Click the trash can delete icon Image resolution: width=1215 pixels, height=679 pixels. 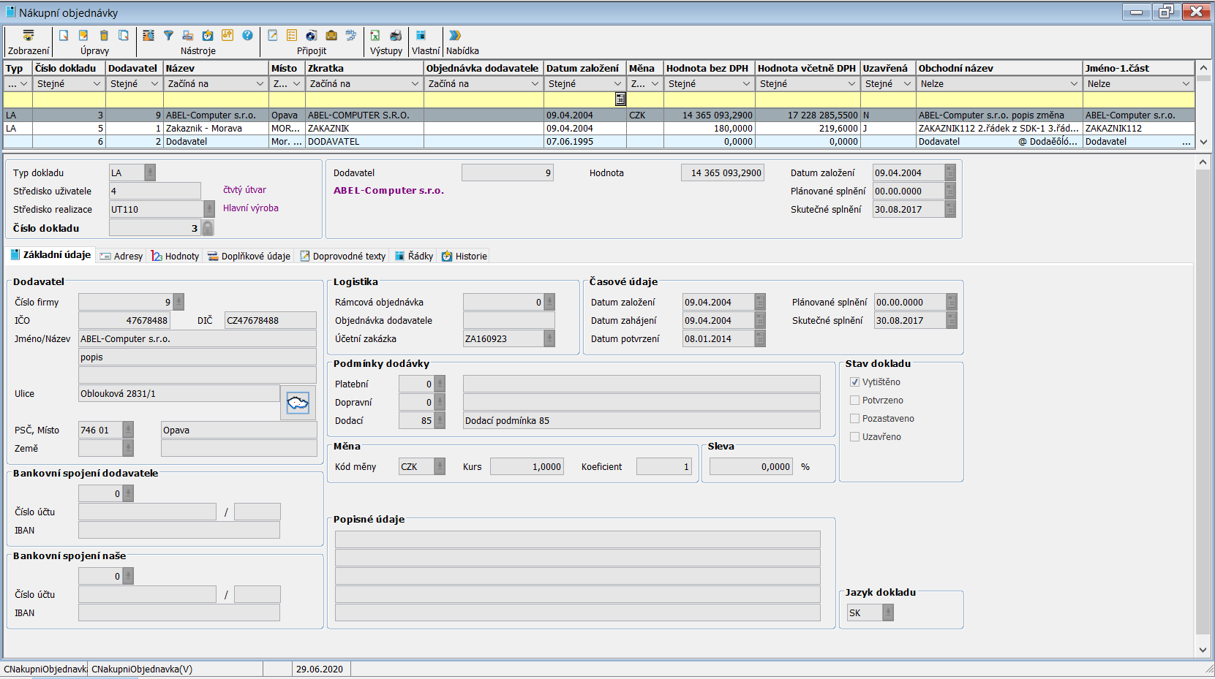coord(104,35)
